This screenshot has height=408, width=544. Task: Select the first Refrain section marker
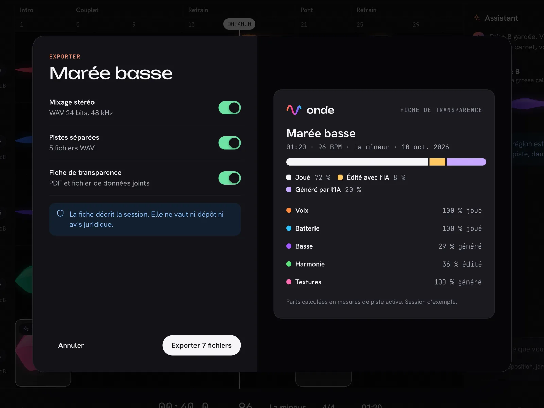(x=198, y=10)
